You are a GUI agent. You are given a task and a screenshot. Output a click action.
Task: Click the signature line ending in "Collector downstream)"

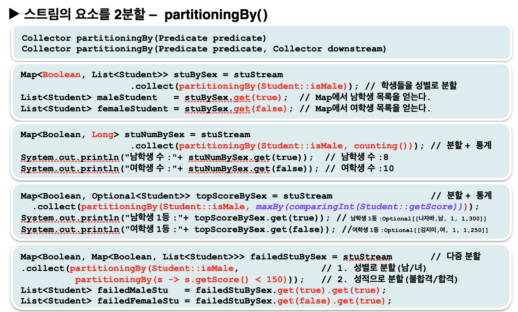(204, 49)
